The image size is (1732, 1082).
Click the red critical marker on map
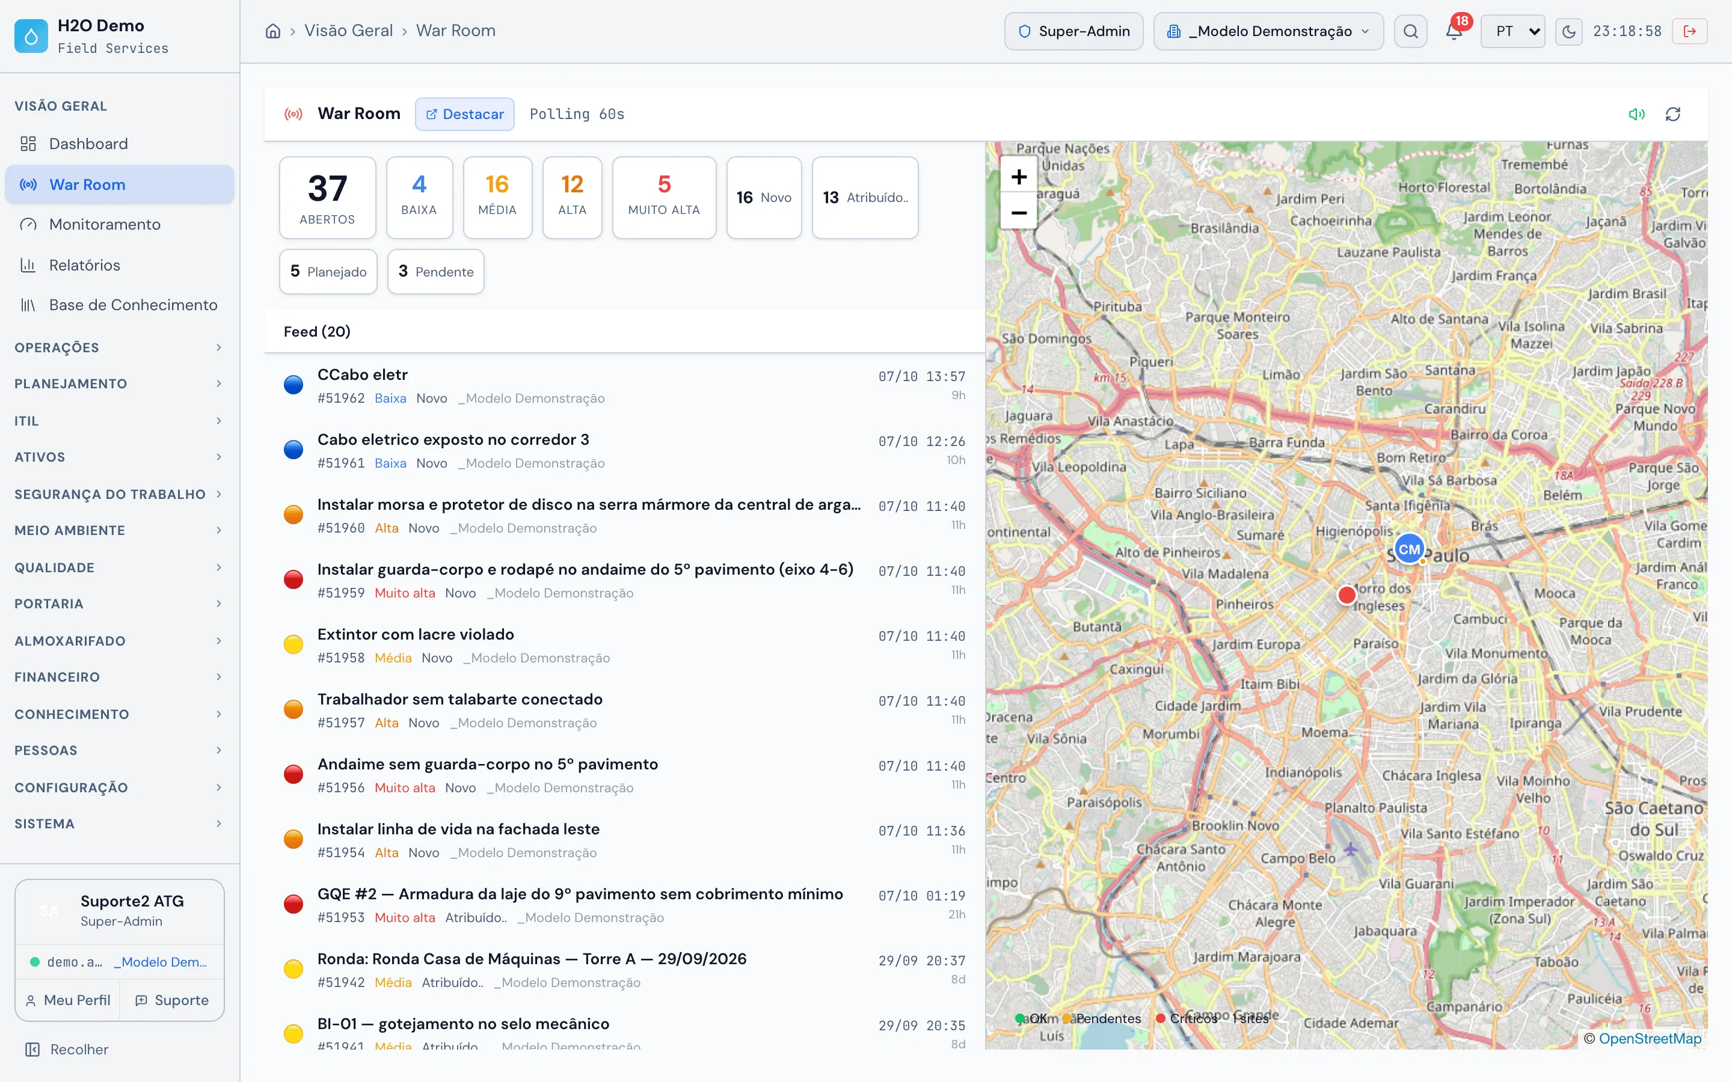click(x=1347, y=594)
